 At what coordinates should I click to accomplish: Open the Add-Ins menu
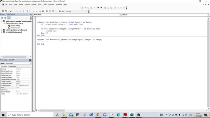point(51,4)
